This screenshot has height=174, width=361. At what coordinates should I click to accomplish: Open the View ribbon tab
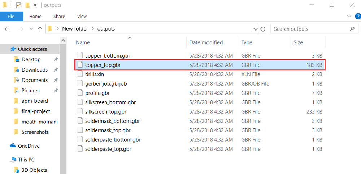pos(82,16)
